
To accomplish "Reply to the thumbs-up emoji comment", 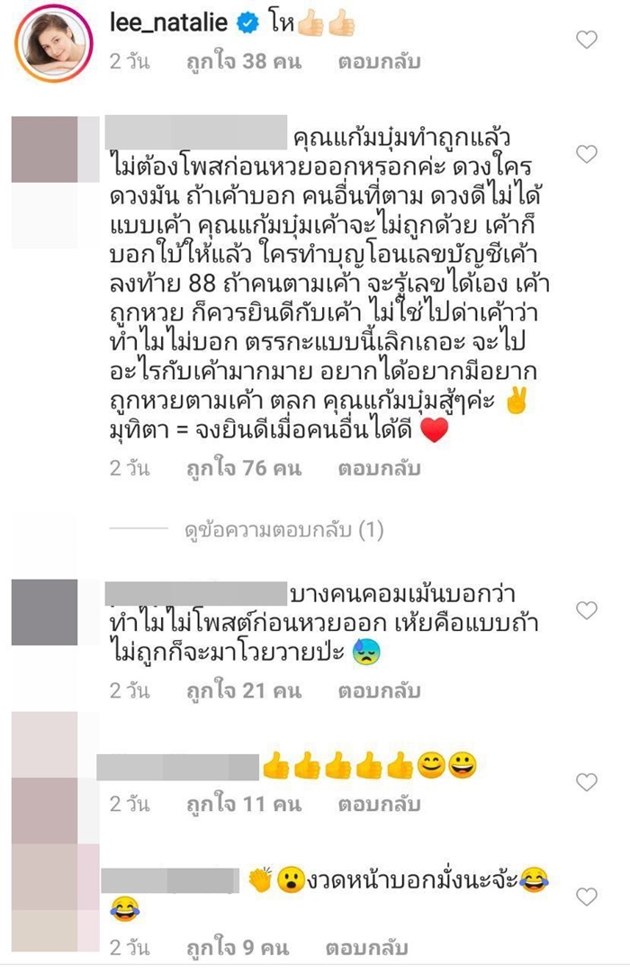I will click(379, 804).
